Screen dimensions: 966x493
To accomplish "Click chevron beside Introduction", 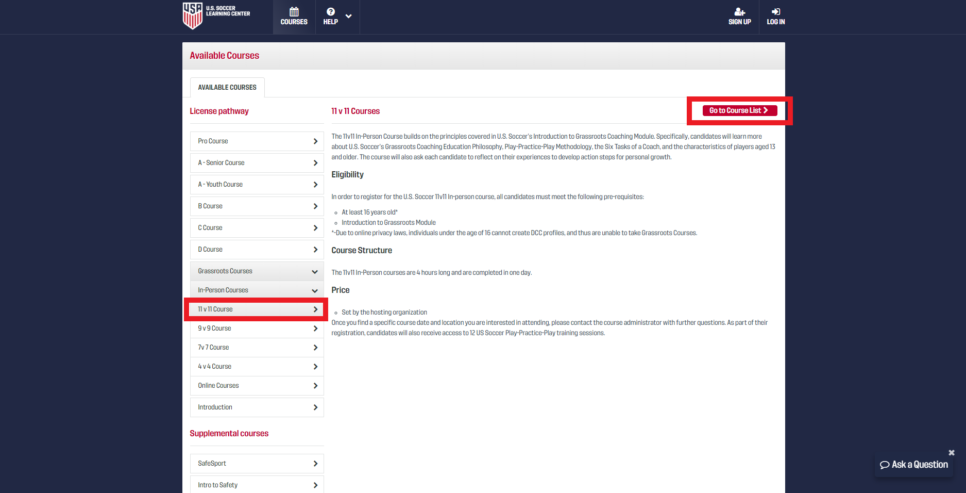I will pyautogui.click(x=315, y=407).
